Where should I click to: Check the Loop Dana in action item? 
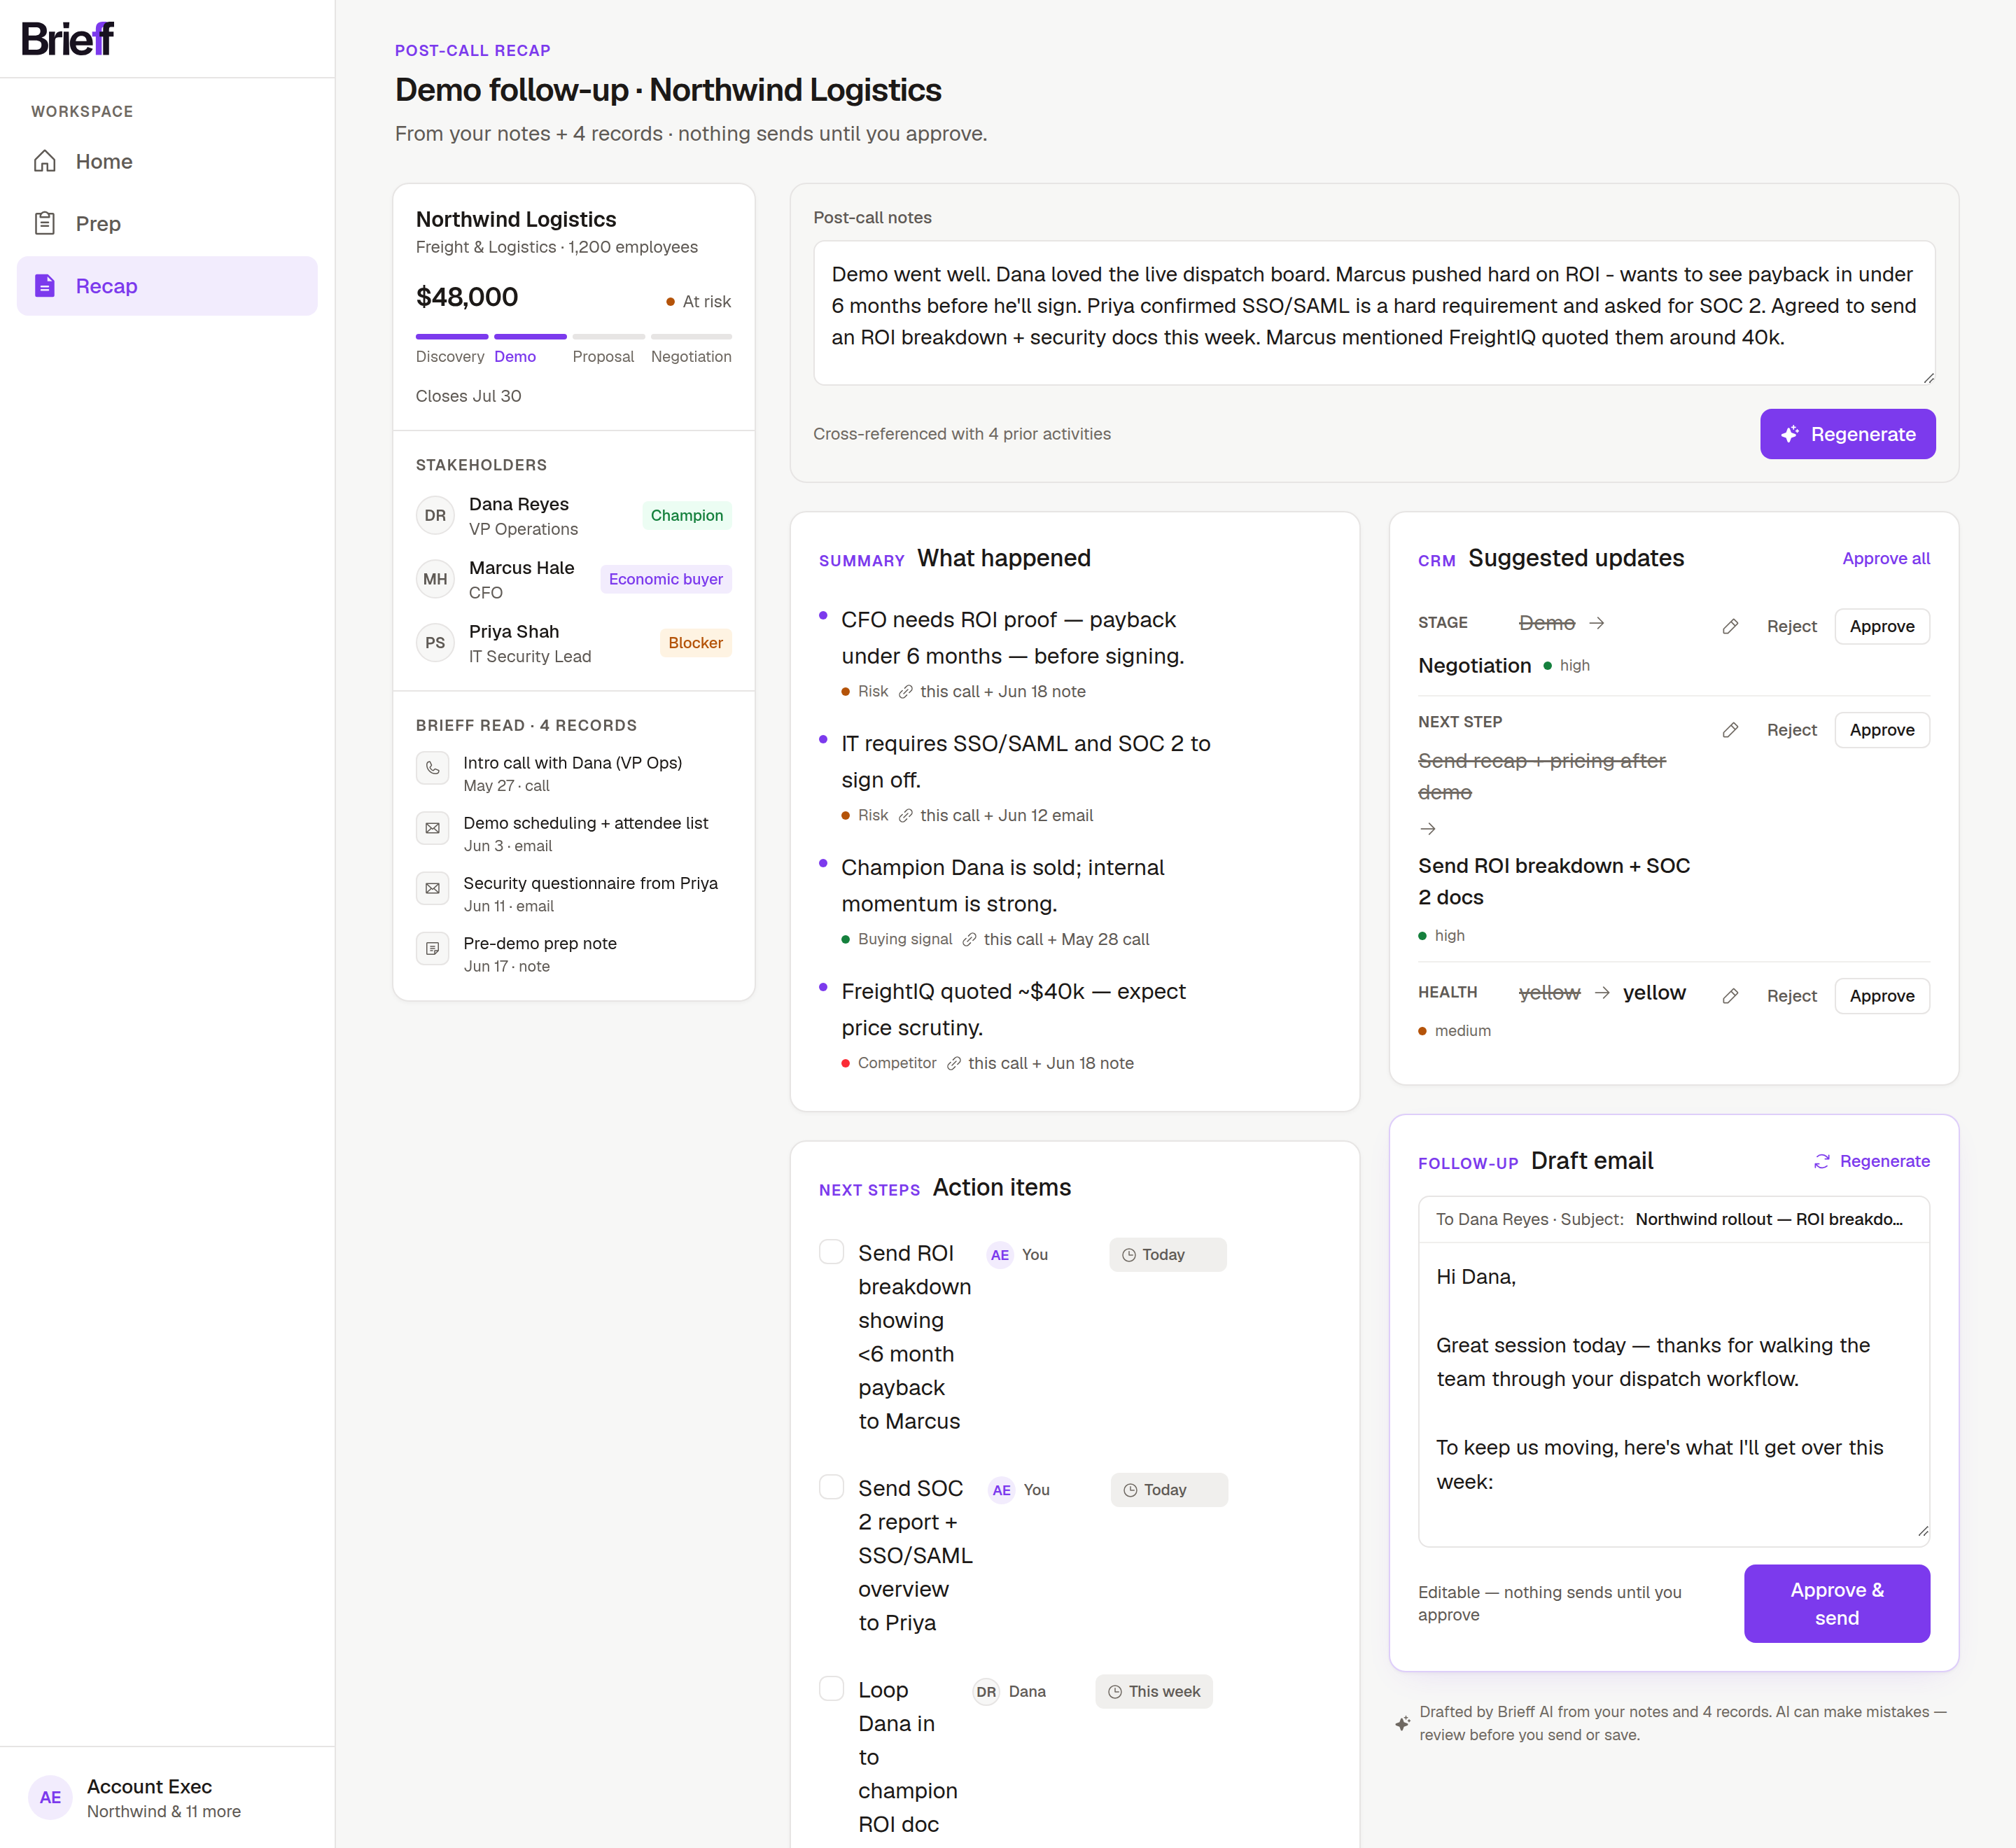click(831, 1688)
